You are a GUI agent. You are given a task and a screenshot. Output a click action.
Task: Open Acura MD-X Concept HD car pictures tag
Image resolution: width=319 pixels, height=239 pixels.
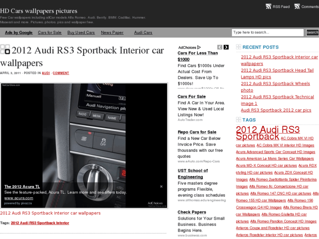[266, 166]
